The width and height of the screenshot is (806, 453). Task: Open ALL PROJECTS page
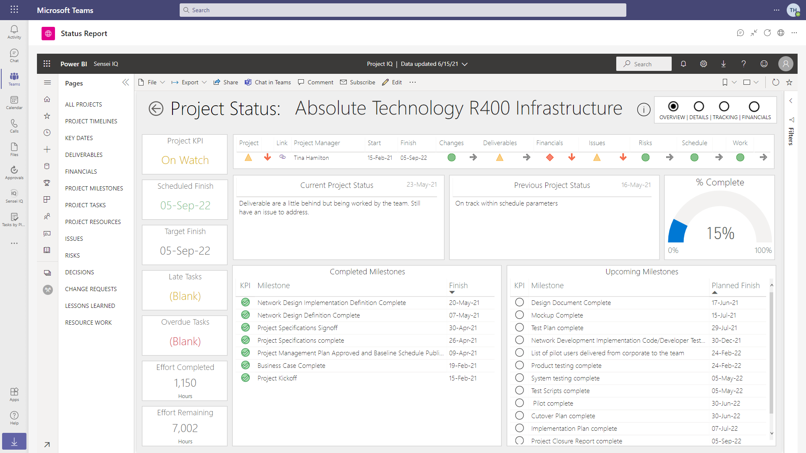click(84, 104)
